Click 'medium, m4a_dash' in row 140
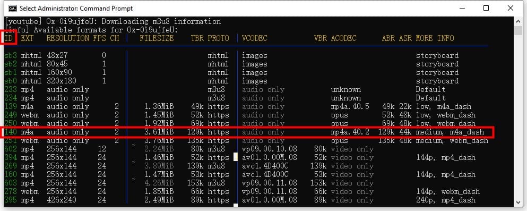Screen dimensions: 527x211 point(450,132)
